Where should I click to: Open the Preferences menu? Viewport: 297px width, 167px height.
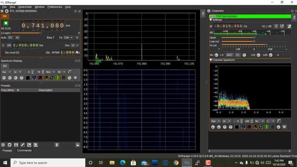55,7
